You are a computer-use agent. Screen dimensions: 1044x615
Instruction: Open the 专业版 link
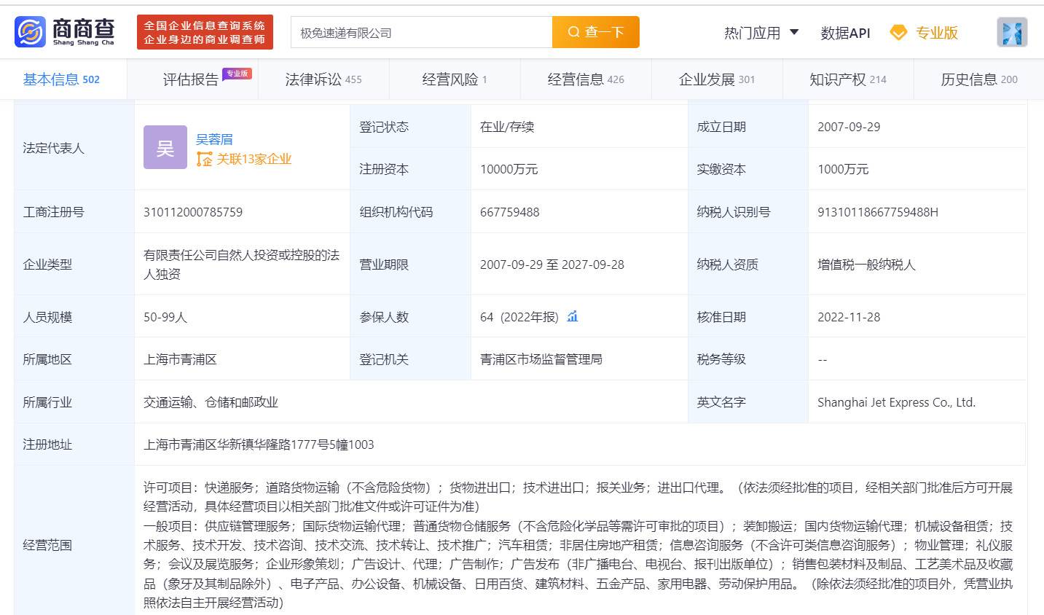[936, 33]
